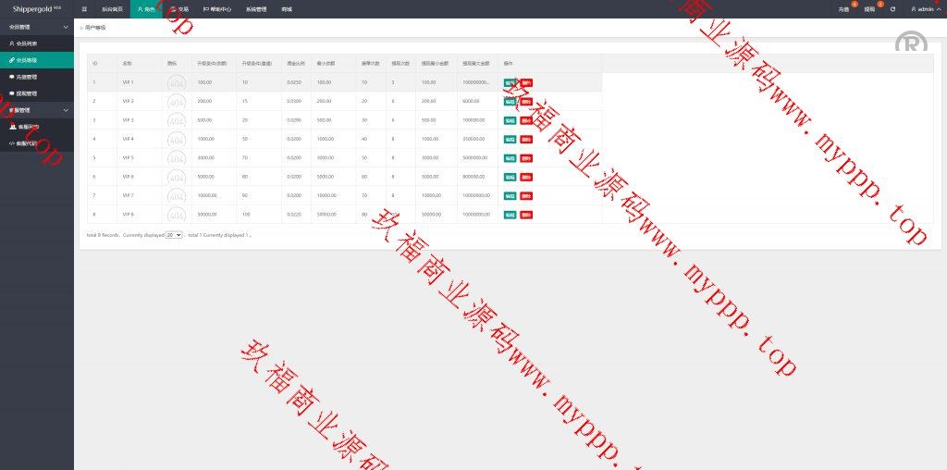Click the sidebar collapse icon in top bar

tap(84, 8)
